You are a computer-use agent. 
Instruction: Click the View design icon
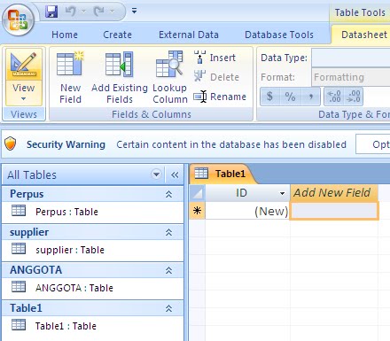24,65
